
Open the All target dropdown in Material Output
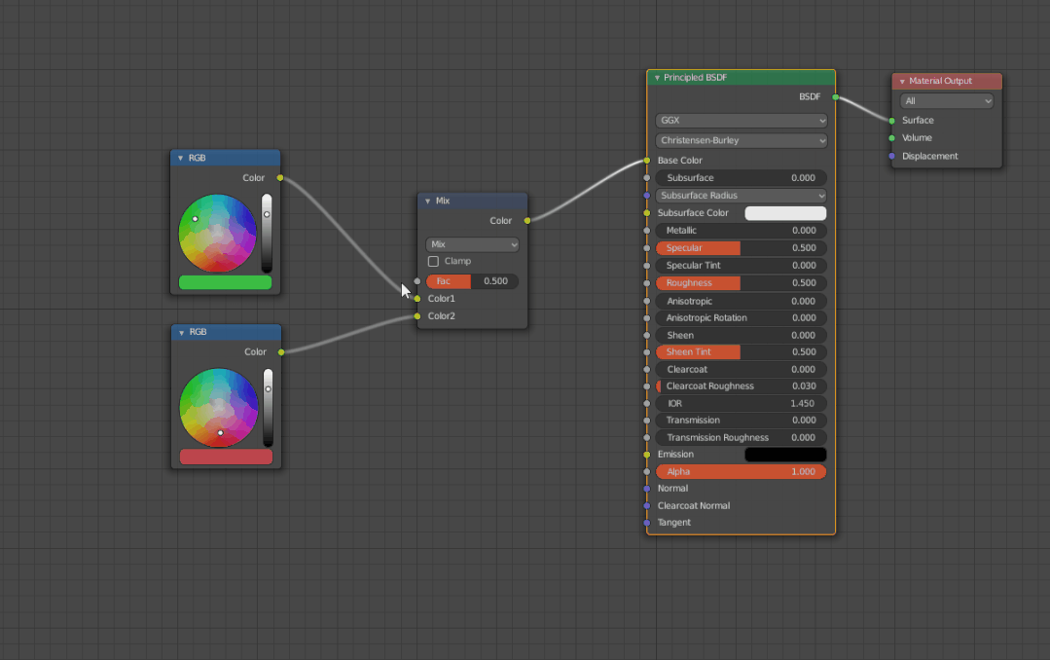coord(946,101)
